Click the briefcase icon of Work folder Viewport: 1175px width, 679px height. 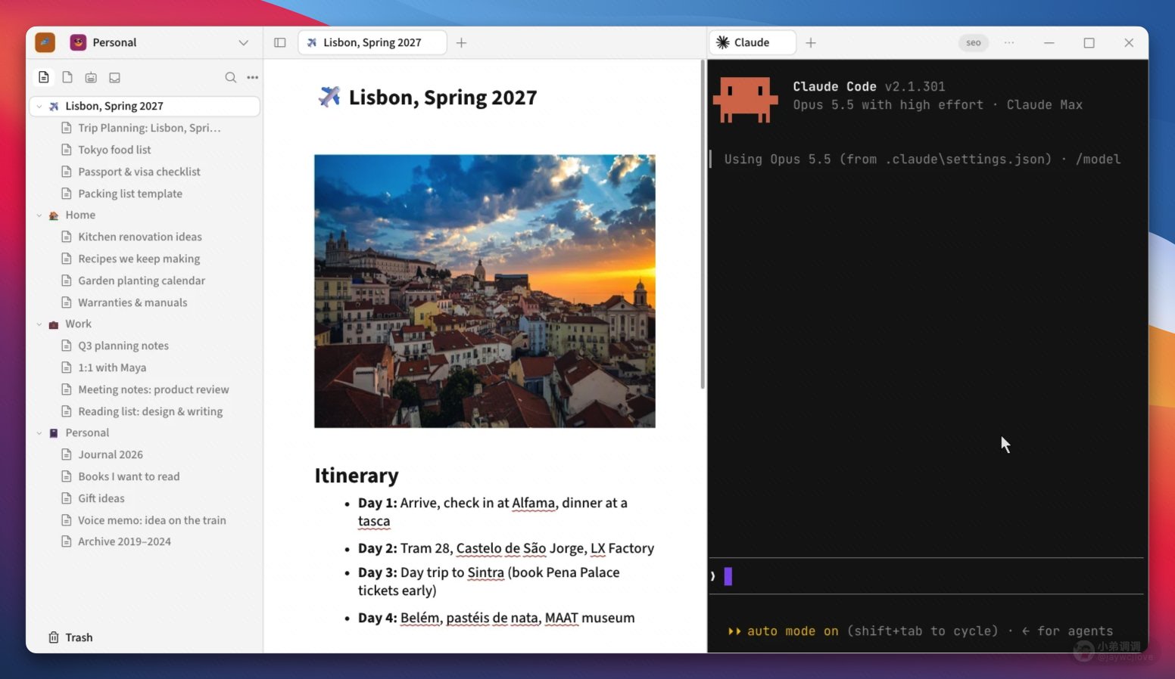pyautogui.click(x=54, y=324)
